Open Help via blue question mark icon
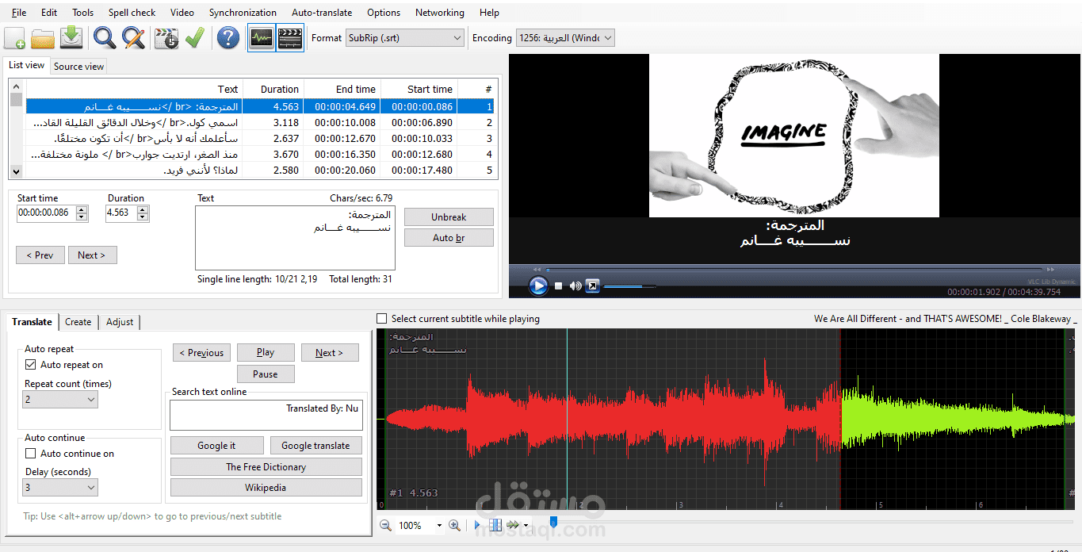The height and width of the screenshot is (552, 1082). [228, 37]
